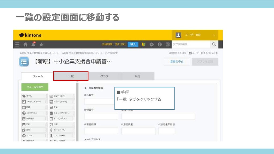This screenshot has width=274, height=154.
Task: Open the help question mark icon
Action: [x=159, y=44]
